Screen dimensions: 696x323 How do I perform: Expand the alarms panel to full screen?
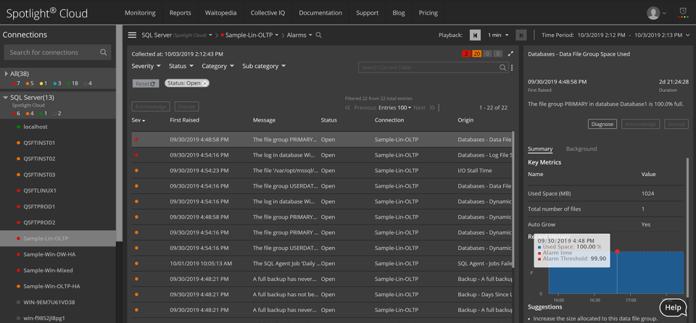(510, 54)
